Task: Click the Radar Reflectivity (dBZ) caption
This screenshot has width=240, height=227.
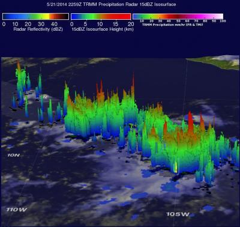Action: pos(38,29)
